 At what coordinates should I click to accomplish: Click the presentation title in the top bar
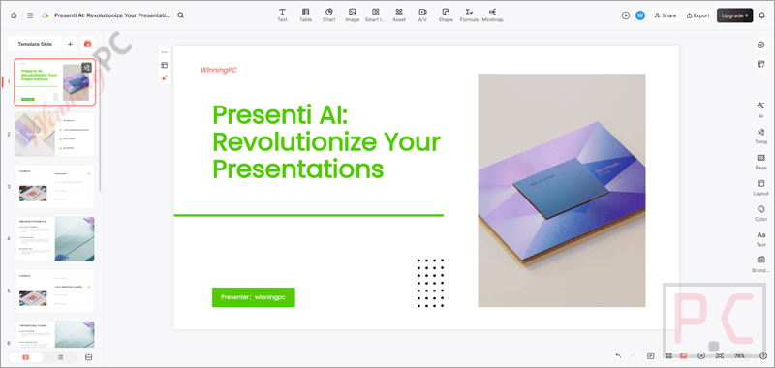112,15
